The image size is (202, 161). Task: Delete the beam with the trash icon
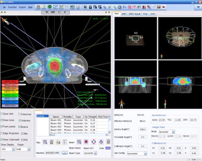click(108, 142)
